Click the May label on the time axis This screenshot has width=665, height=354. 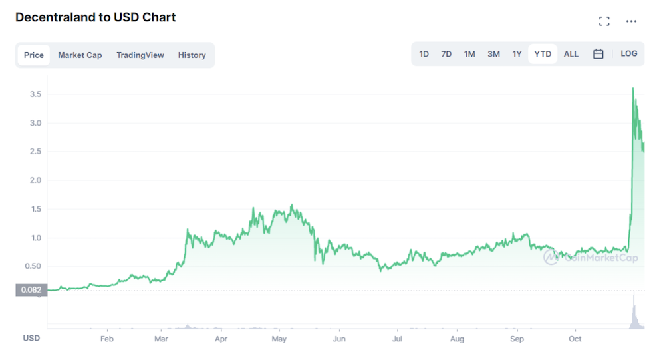[279, 339]
